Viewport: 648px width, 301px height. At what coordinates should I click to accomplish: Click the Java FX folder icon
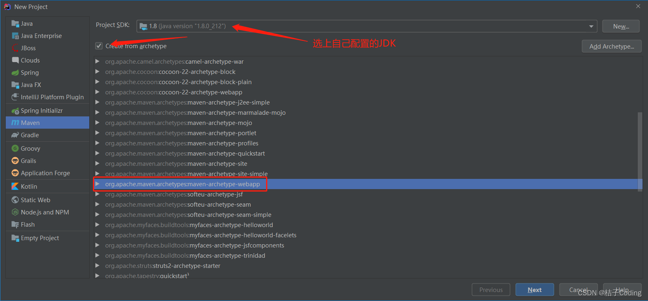tap(15, 85)
